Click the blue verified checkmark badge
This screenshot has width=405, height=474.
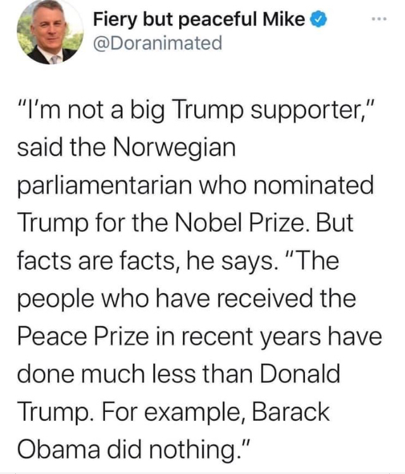[x=319, y=20]
